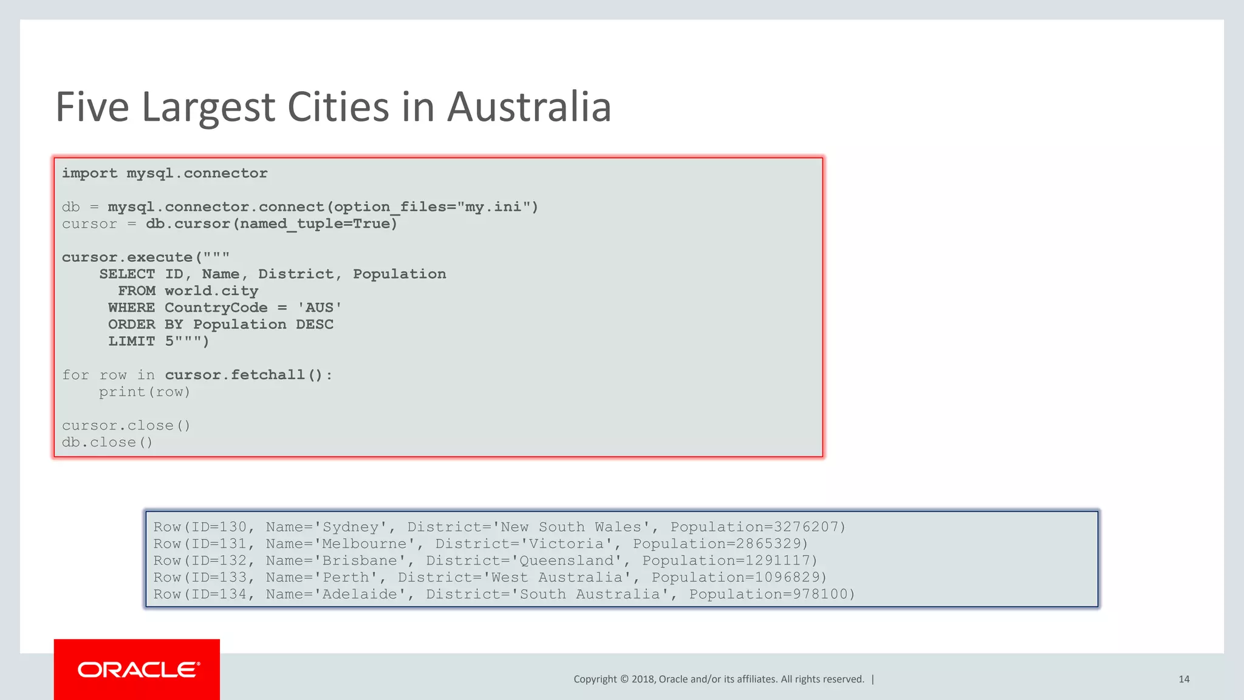
Task: Click the Sydney output row
Action: click(499, 527)
